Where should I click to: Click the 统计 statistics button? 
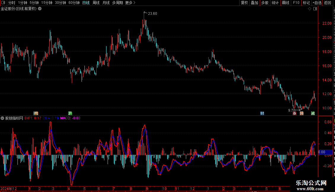(275, 3)
